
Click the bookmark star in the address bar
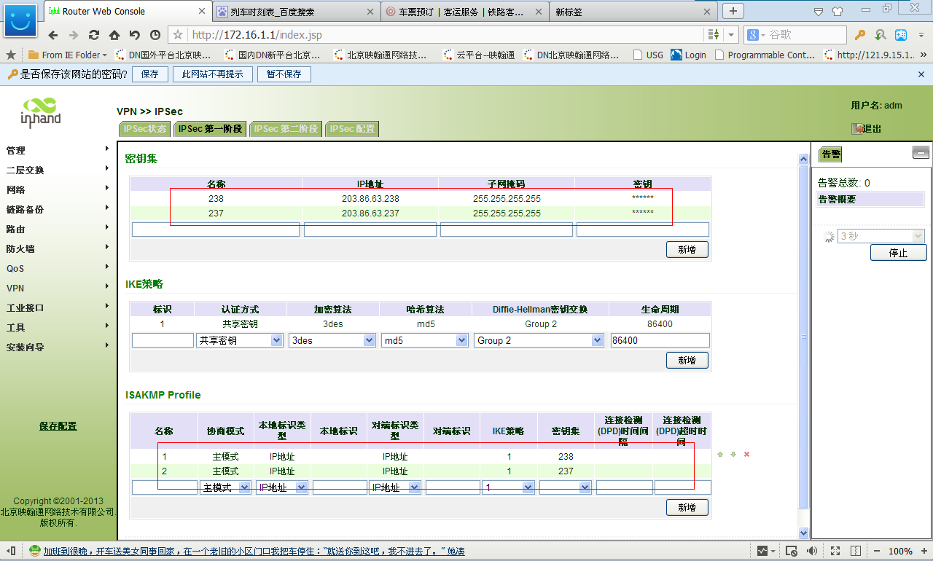click(x=178, y=35)
